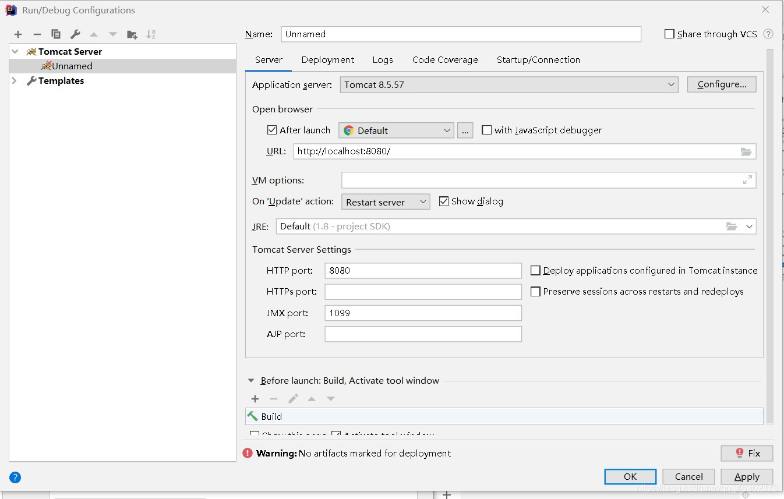The width and height of the screenshot is (784, 499).
Task: Sort configurations alphabetically icon
Action: pos(151,34)
